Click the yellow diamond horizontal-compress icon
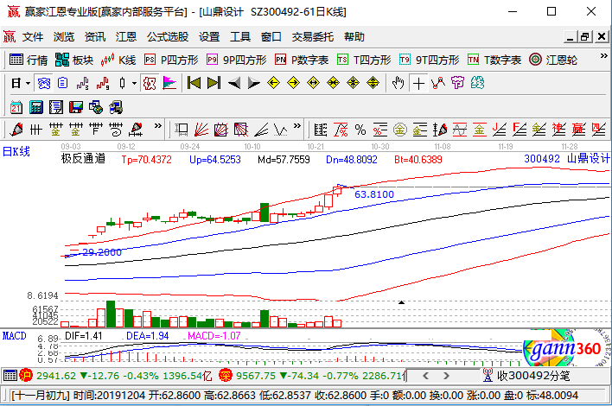The height and width of the screenshot is (406, 612). point(334,83)
